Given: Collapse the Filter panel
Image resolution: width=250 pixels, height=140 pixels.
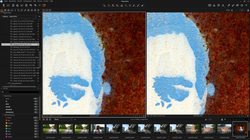Looking at the screenshot, I should coord(1,88).
